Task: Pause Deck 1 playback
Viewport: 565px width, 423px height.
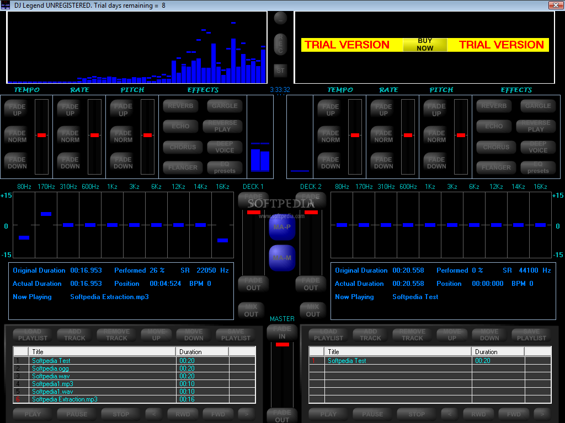Action: (77, 414)
